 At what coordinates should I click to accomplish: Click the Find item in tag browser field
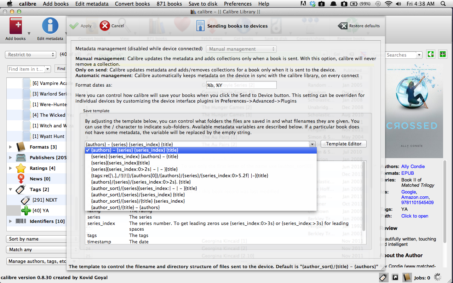pyautogui.click(x=26, y=69)
